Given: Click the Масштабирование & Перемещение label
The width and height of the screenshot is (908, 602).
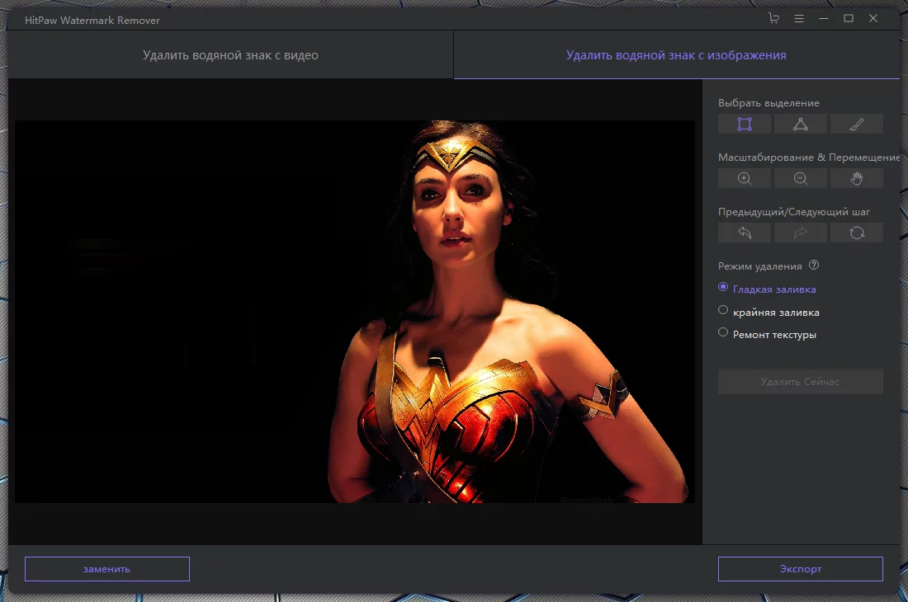Looking at the screenshot, I should pos(809,158).
